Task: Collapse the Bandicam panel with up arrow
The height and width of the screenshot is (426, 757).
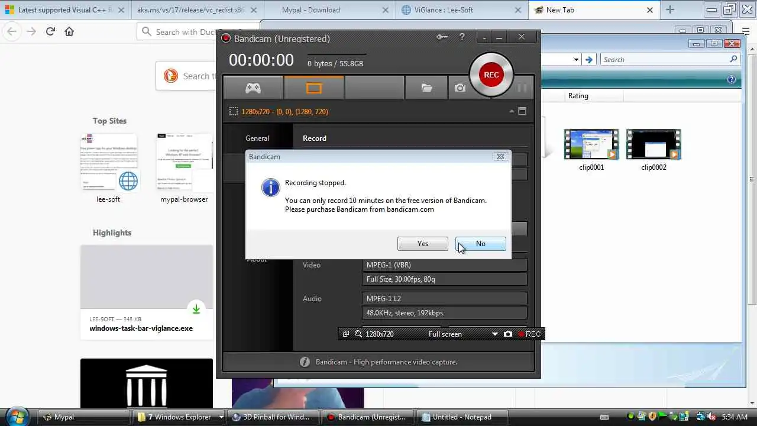Action: pyautogui.click(x=512, y=111)
